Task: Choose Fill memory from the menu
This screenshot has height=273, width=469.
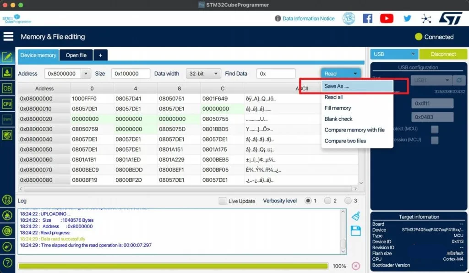Action: (x=357, y=108)
